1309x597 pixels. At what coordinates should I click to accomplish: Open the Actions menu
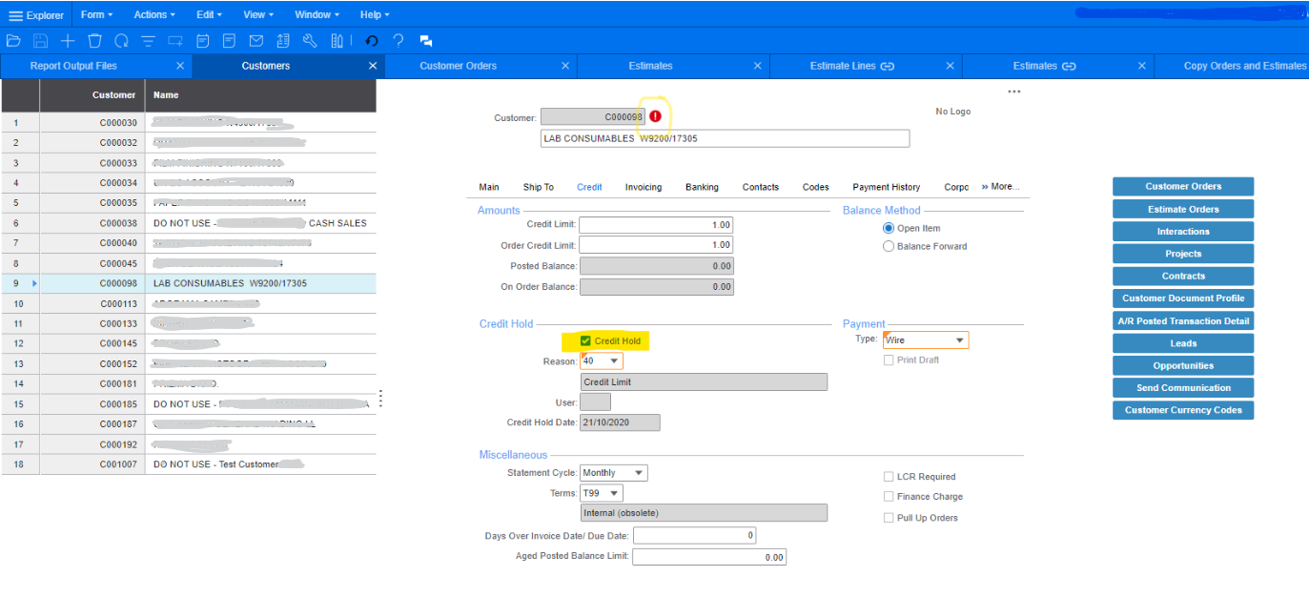(154, 15)
